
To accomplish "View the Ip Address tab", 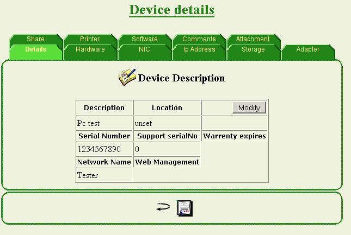I will (199, 49).
